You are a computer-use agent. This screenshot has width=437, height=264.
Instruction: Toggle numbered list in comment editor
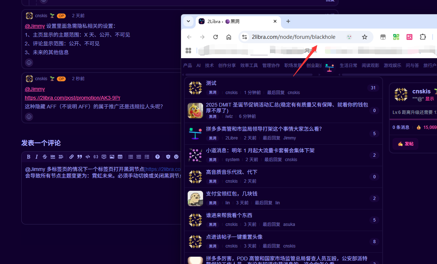pos(139,157)
